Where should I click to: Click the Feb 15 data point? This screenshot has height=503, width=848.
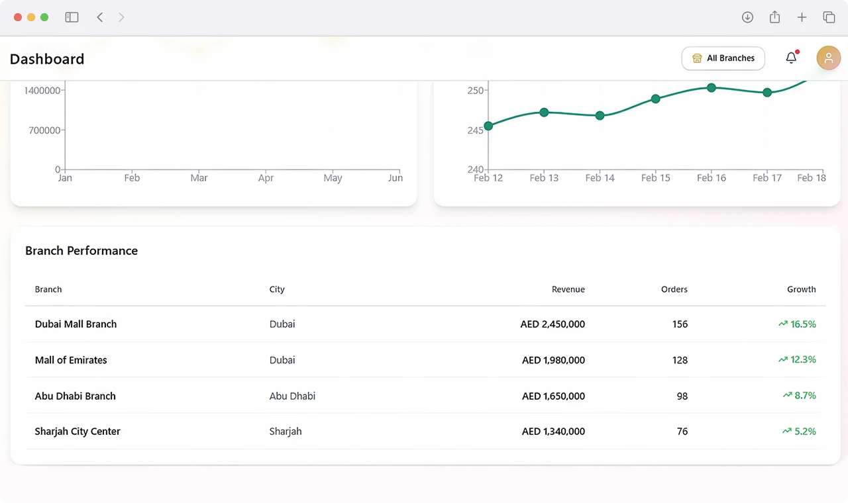pos(655,99)
